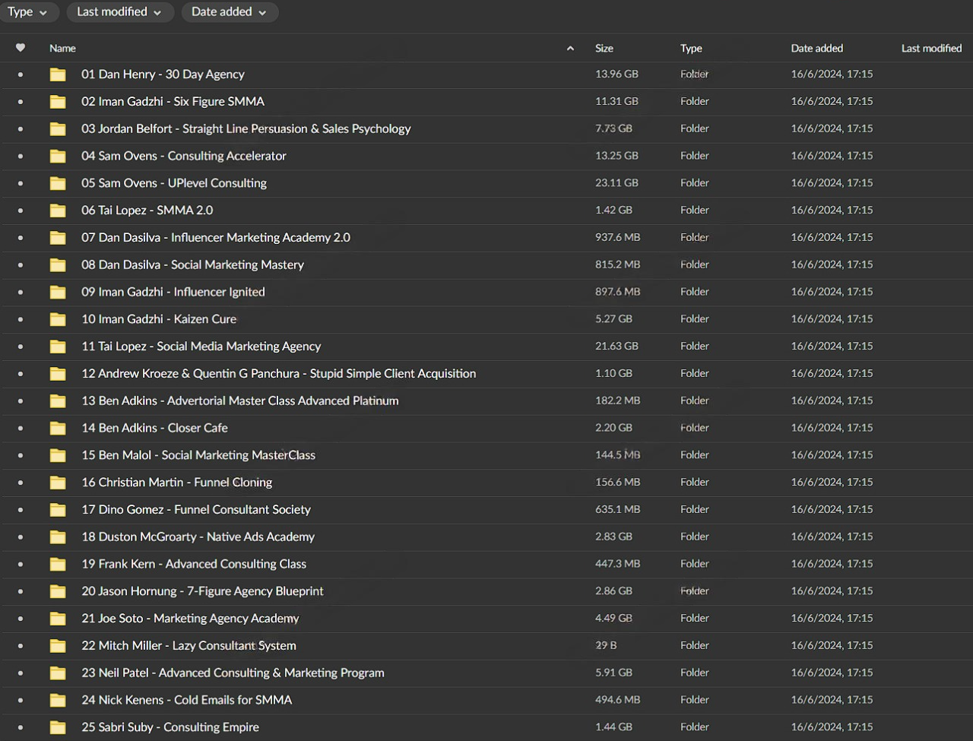Click folder icon for 01 Dan Henry
The image size is (973, 741).
(58, 74)
